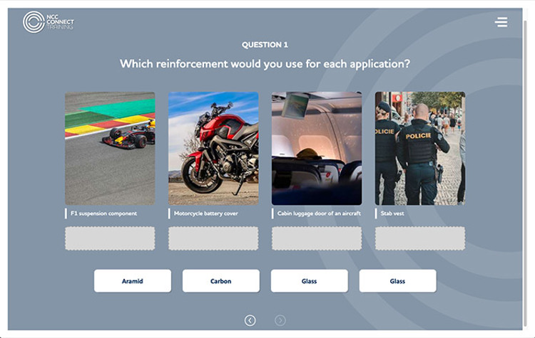The height and width of the screenshot is (338, 535).
Task: Click the greyed-out next arrow
Action: (280, 320)
